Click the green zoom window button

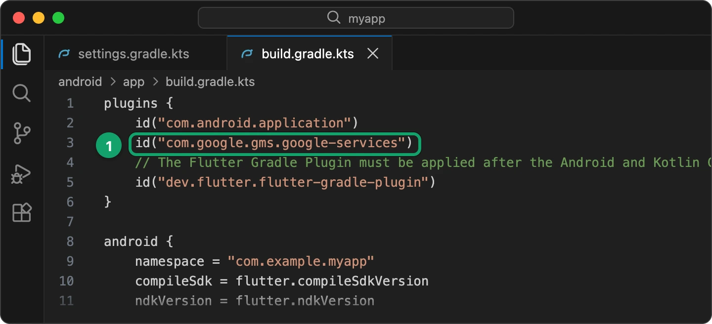click(58, 18)
